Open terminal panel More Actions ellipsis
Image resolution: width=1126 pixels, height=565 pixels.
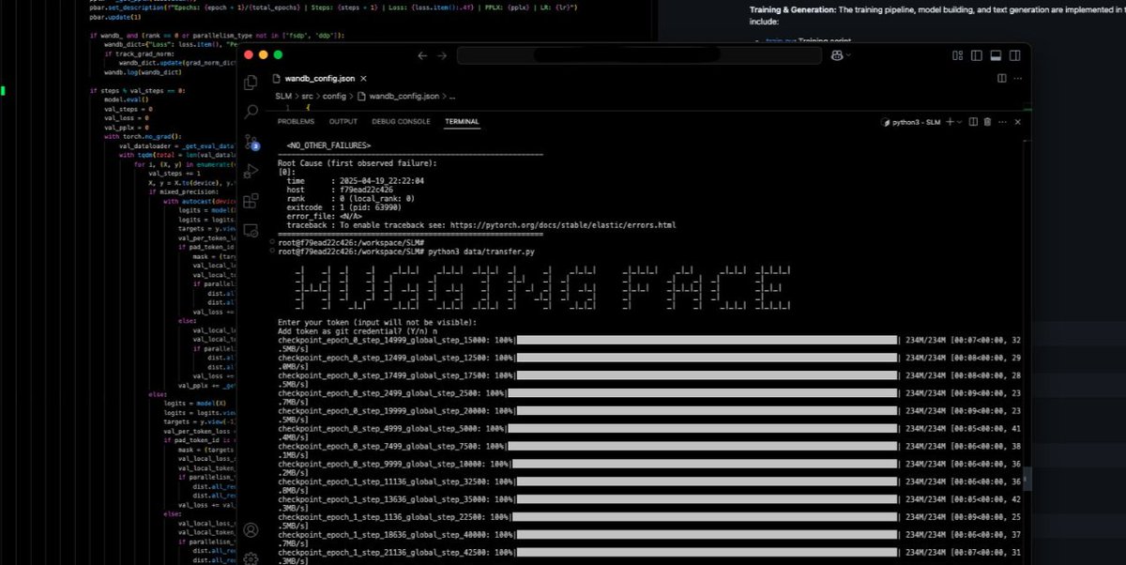pos(1002,122)
